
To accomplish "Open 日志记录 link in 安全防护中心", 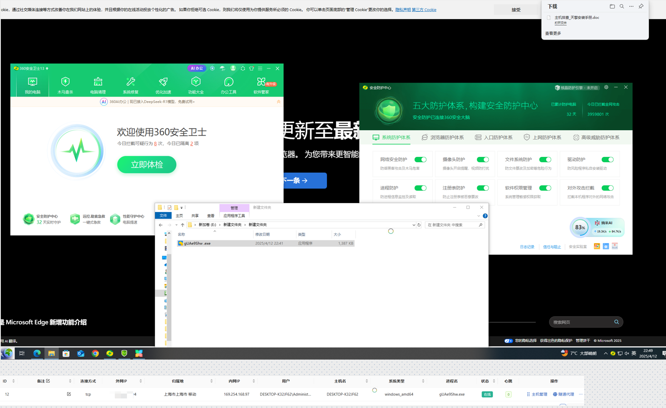I will click(x=527, y=247).
